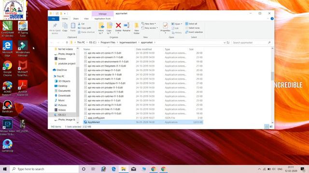Click the Rename icon
This screenshot has height=173, width=309.
pos(126,25)
